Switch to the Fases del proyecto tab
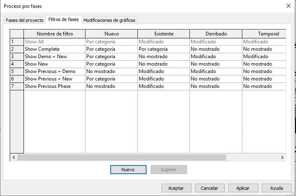The width and height of the screenshot is (296, 196). (24, 20)
